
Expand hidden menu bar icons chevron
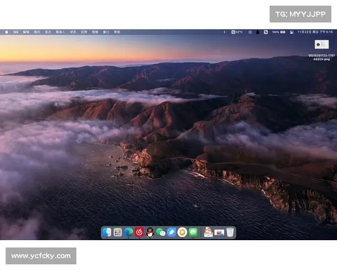(224, 32)
